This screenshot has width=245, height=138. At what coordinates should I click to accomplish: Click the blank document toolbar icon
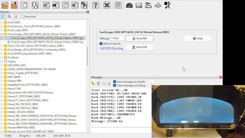(24, 5)
